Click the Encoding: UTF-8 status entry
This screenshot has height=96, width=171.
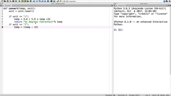[x=134, y=95]
